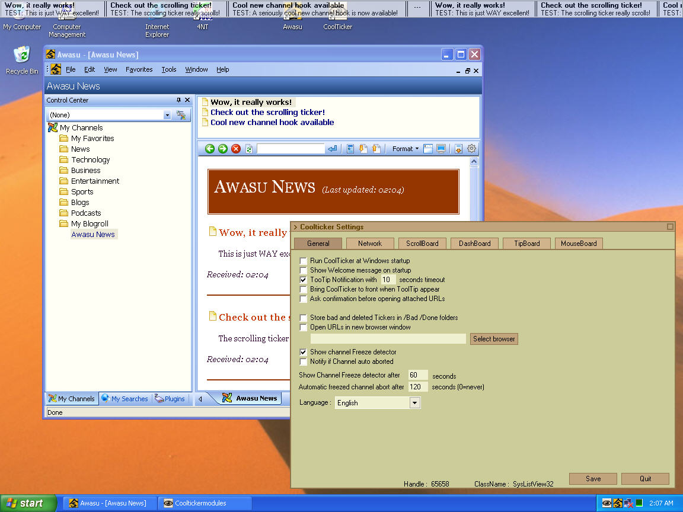Image resolution: width=683 pixels, height=512 pixels.
Task: Click the green CPU monitor tray icon
Action: click(x=639, y=503)
